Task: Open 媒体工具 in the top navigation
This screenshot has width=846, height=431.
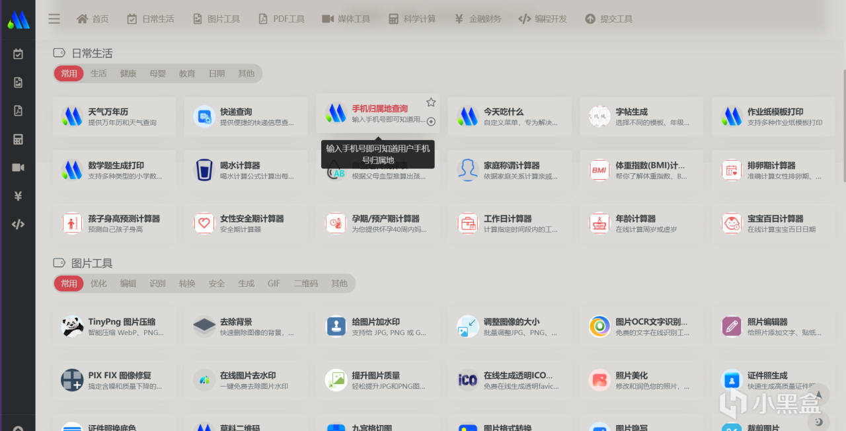Action: point(346,19)
